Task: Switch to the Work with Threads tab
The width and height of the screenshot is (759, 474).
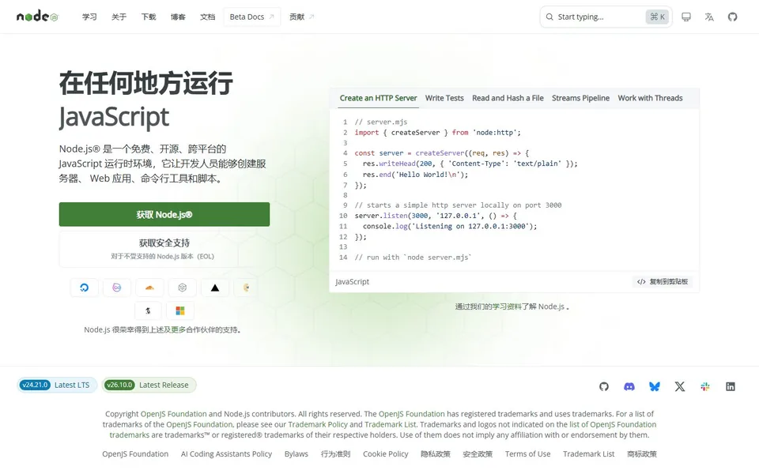Action: [650, 98]
